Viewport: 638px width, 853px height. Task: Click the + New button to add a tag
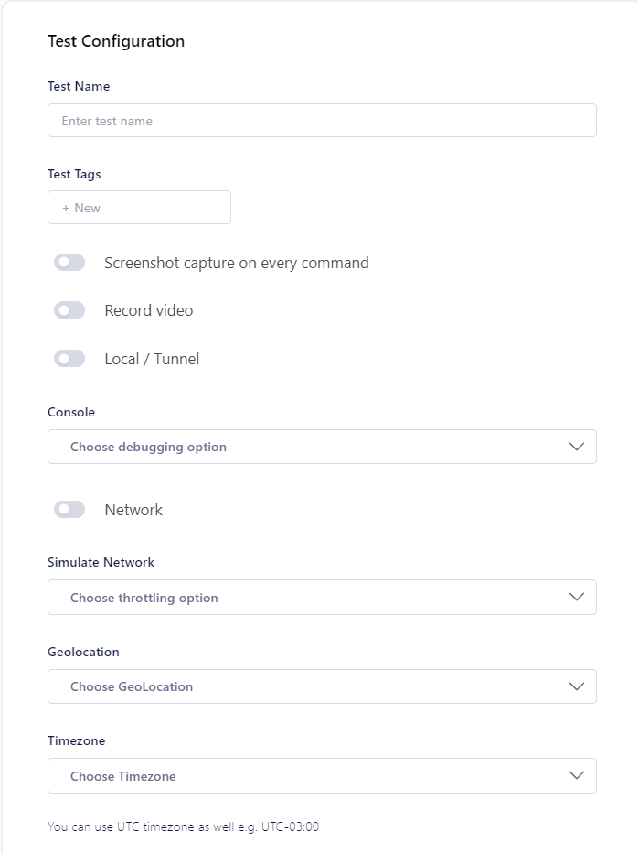(139, 207)
